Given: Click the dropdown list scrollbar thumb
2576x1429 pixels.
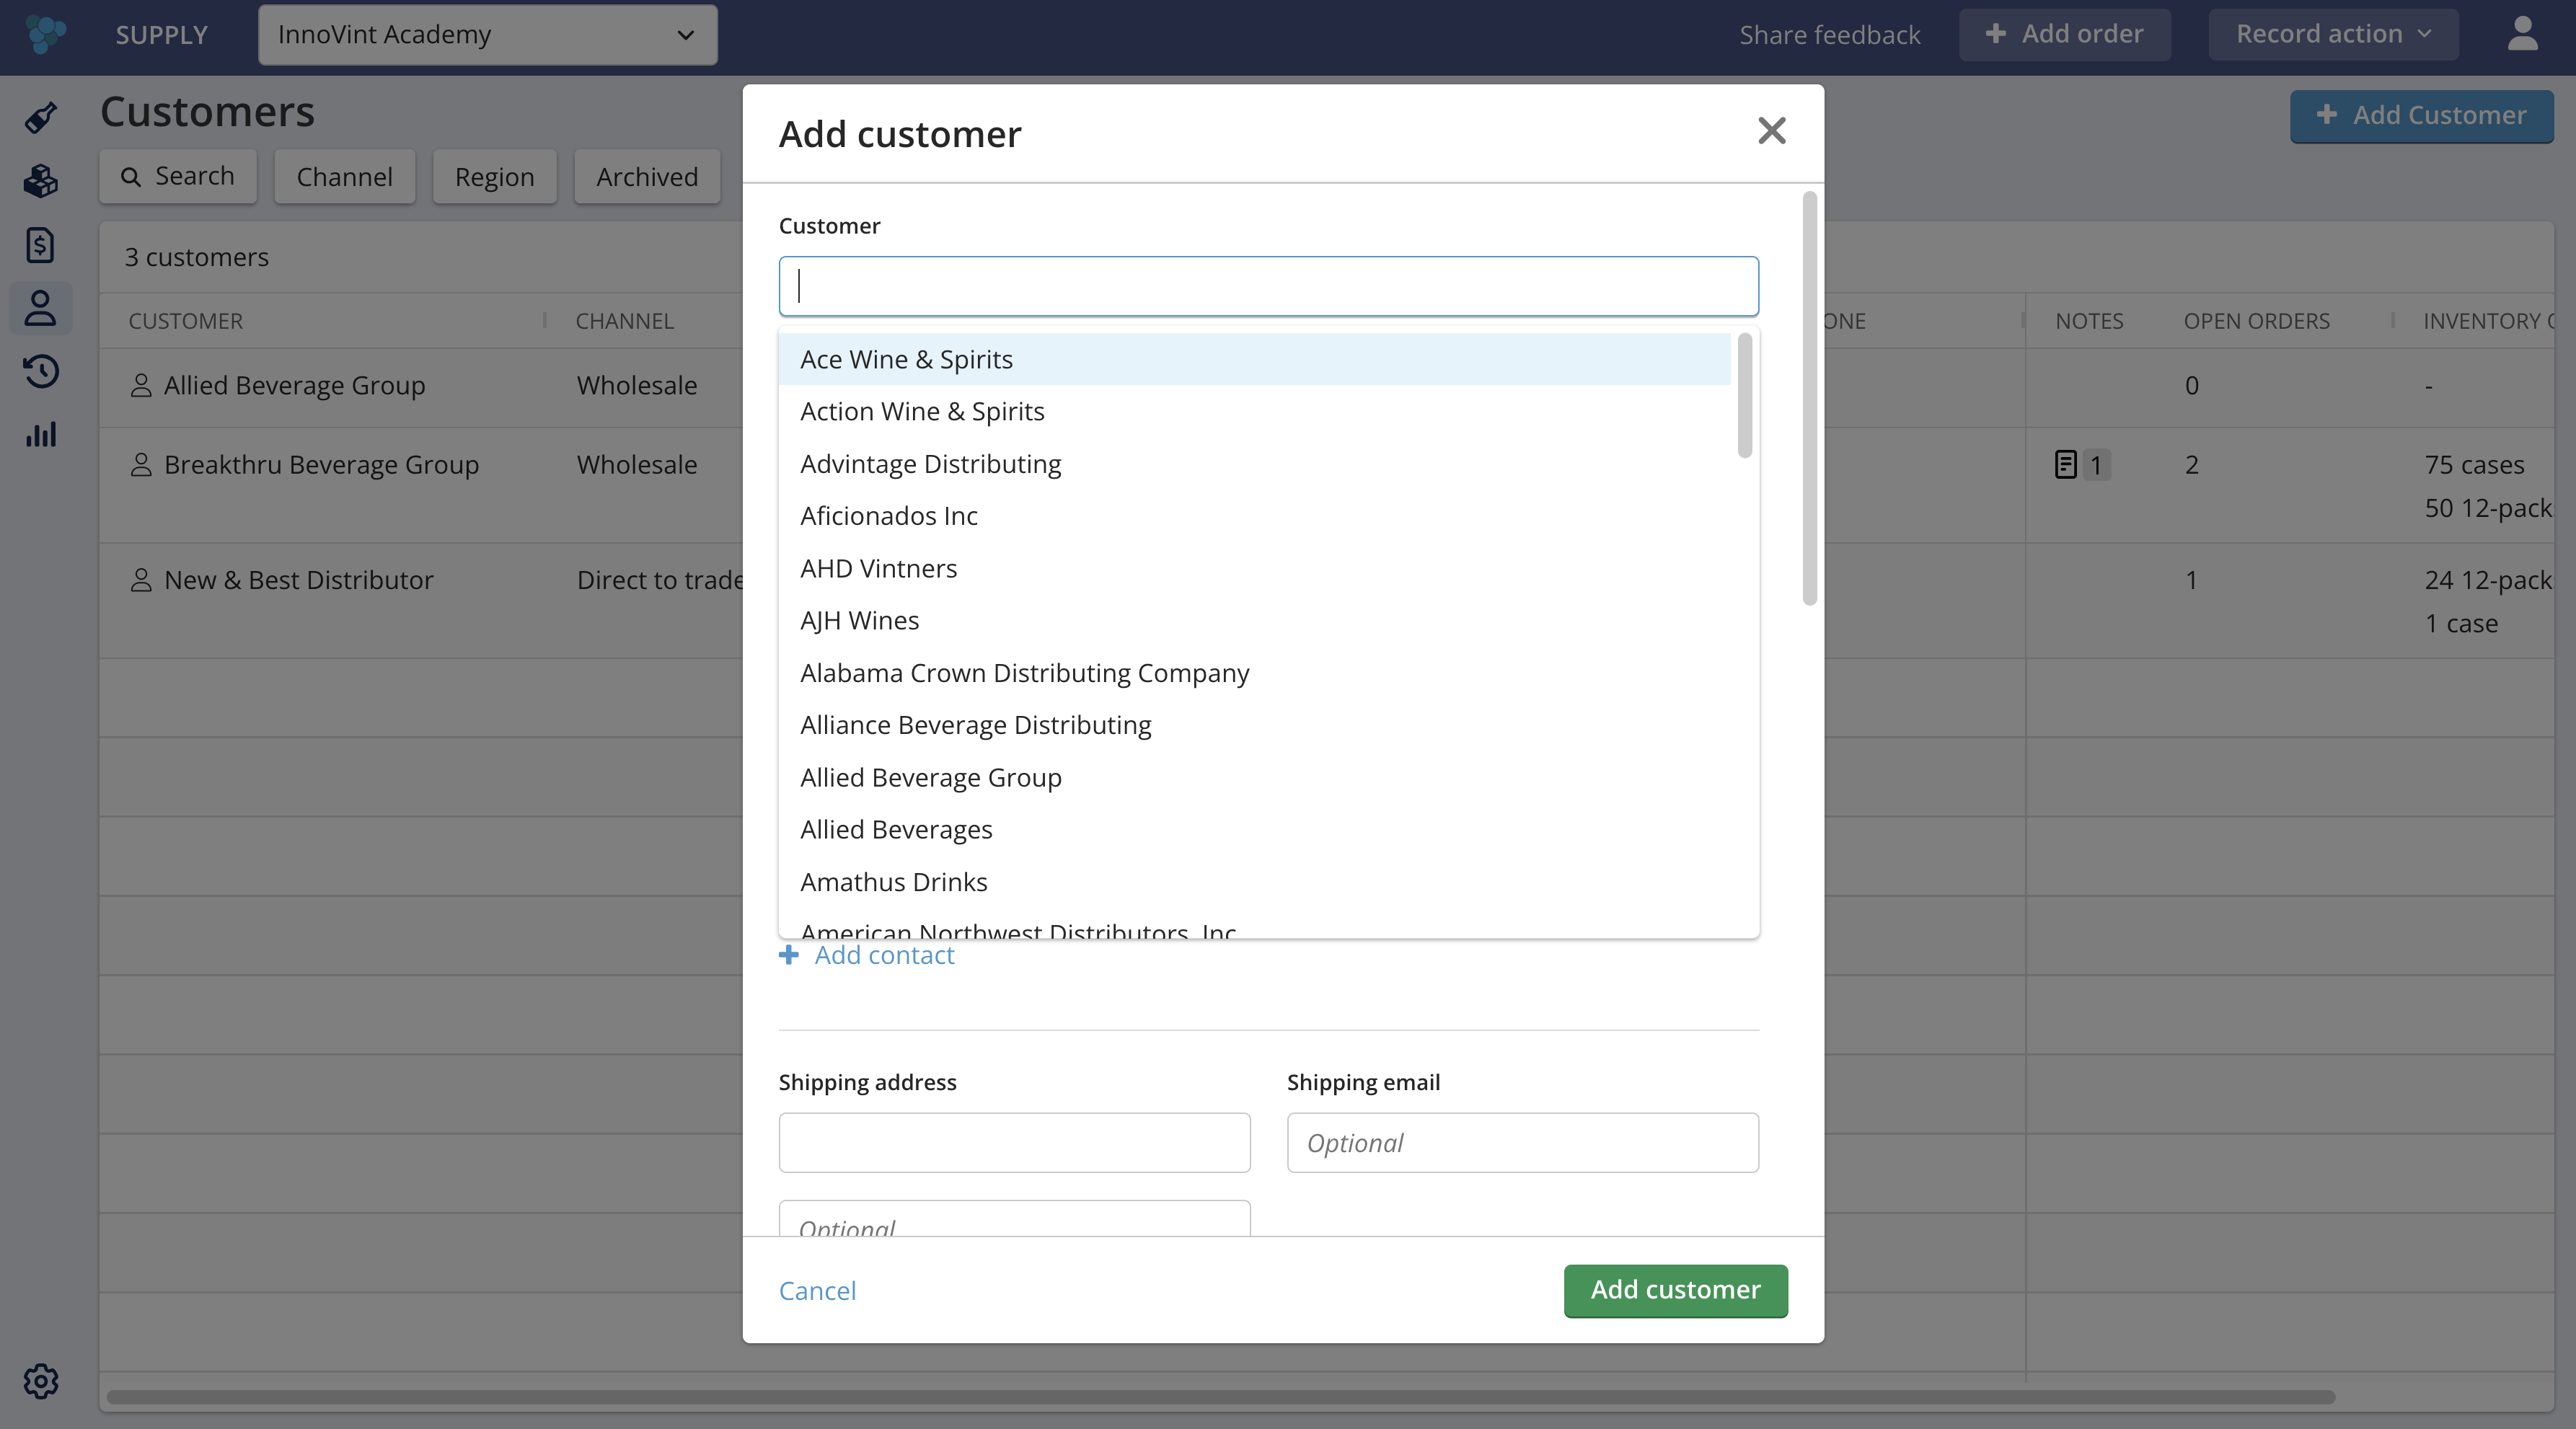Looking at the screenshot, I should (x=1745, y=396).
